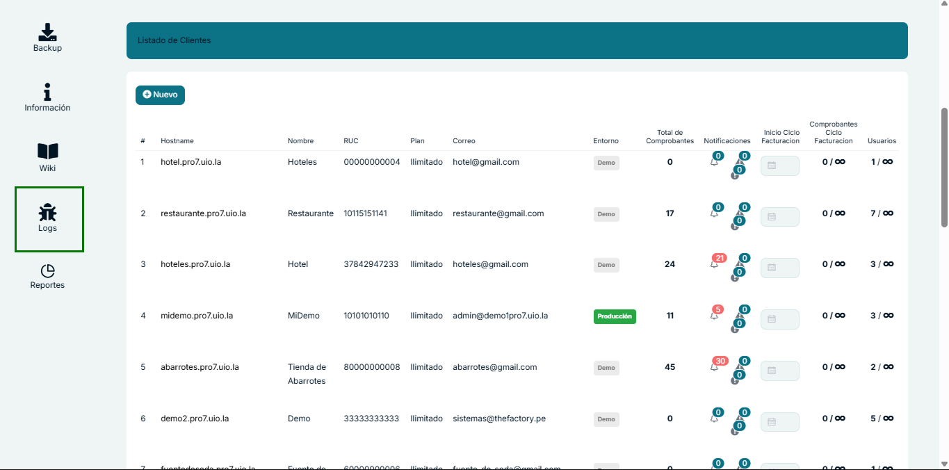The image size is (949, 470).
Task: Click bell notification showing 30 for abarrotes
Action: click(x=715, y=366)
